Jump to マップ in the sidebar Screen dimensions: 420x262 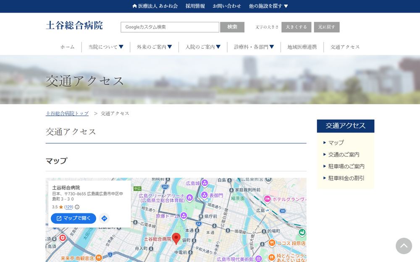pyautogui.click(x=336, y=143)
